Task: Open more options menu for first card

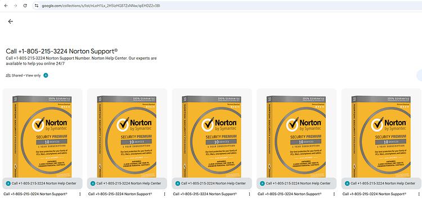Action: (x=80, y=194)
